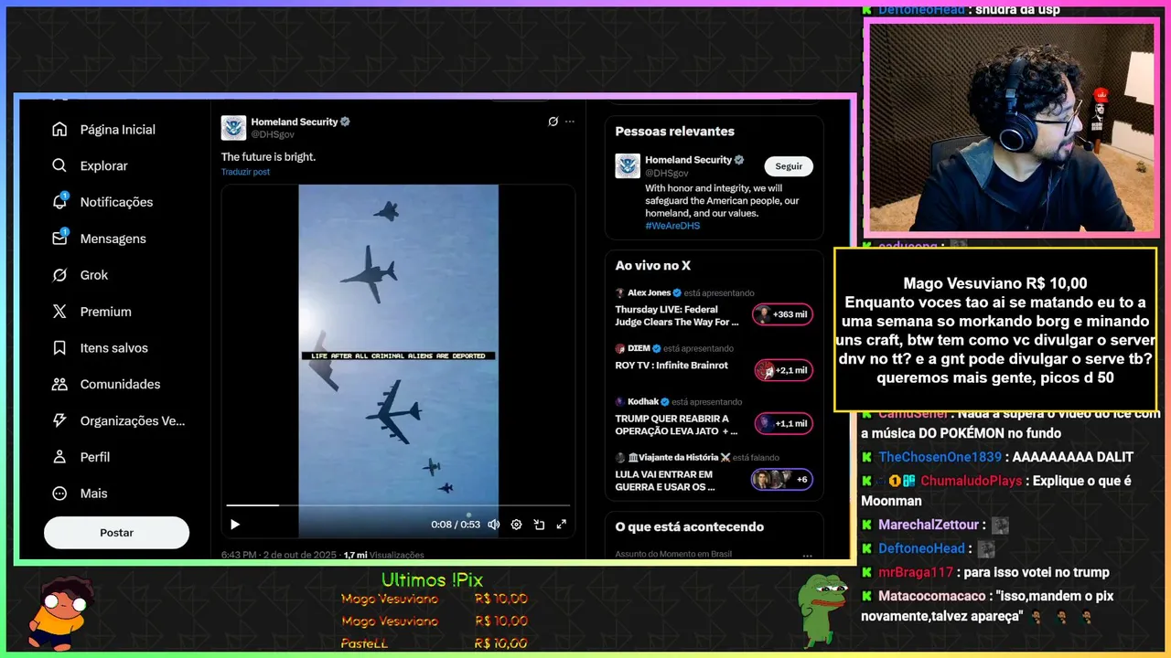Image resolution: width=1171 pixels, height=658 pixels.
Task: Click verified badge next to Homeland Security post name
Action: [346, 122]
